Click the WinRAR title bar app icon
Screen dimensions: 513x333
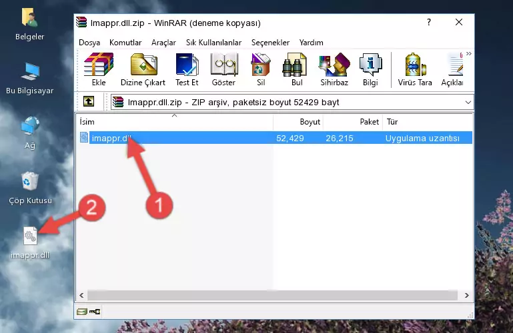[81, 22]
